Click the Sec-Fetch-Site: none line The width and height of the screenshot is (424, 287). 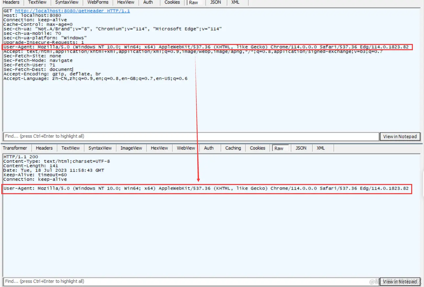[x=32, y=56]
